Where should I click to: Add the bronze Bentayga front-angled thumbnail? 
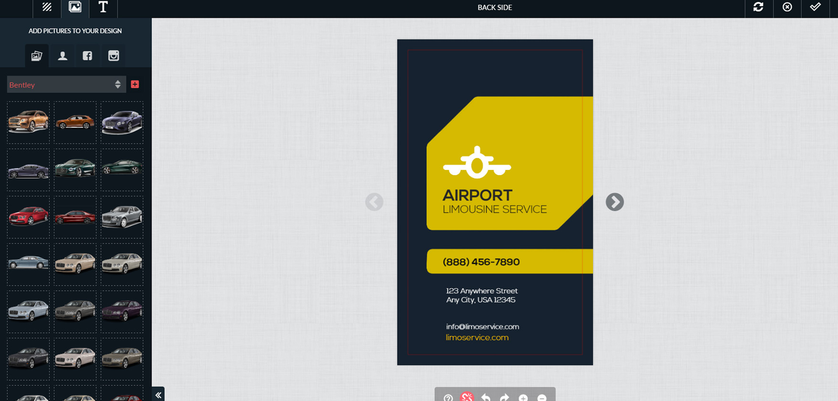(x=28, y=122)
